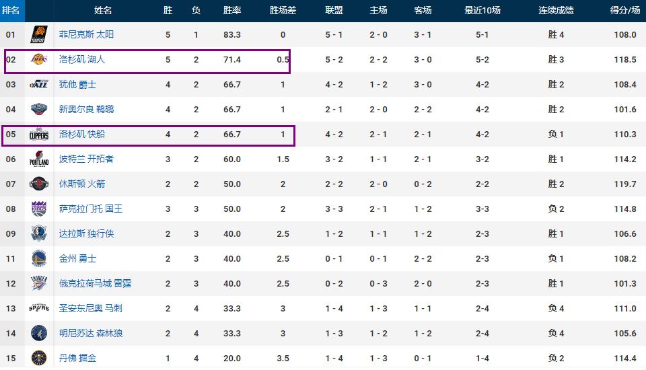Viewport: 646px width, 370px height.
Task: Click the Sacramento Kings logo
Action: (39, 209)
